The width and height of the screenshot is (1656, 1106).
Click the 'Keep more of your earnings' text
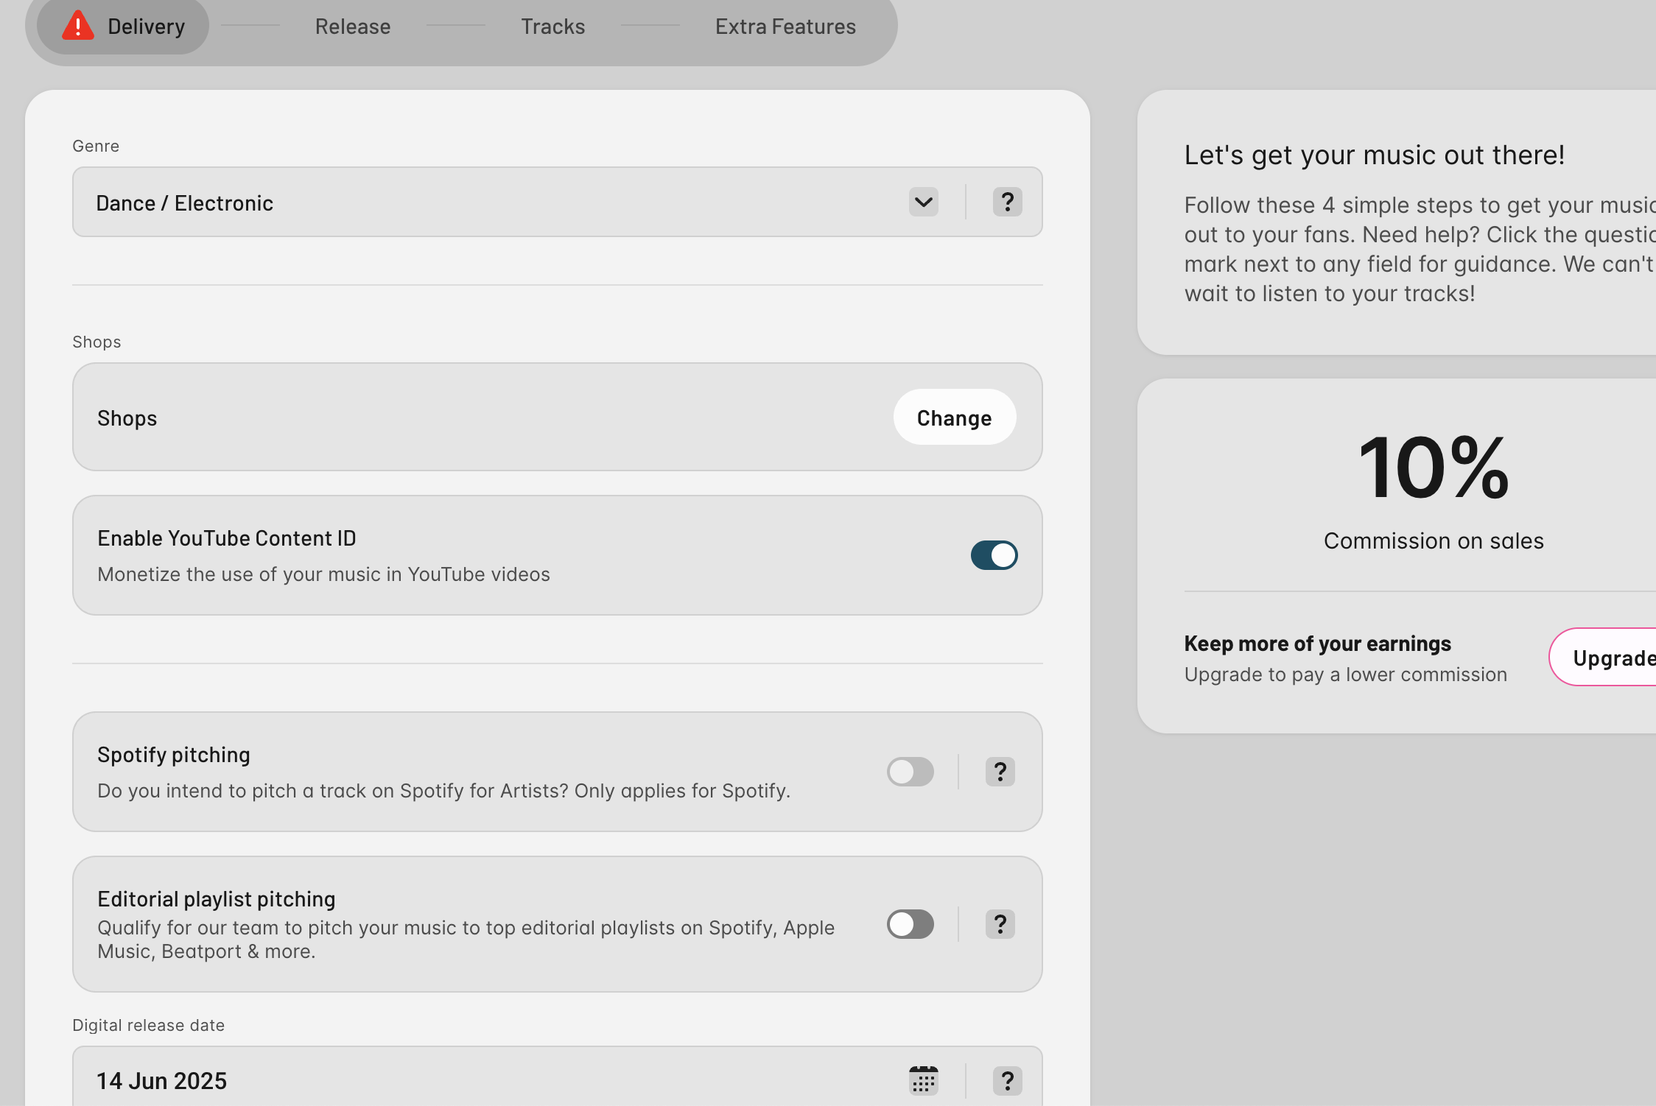coord(1317,644)
